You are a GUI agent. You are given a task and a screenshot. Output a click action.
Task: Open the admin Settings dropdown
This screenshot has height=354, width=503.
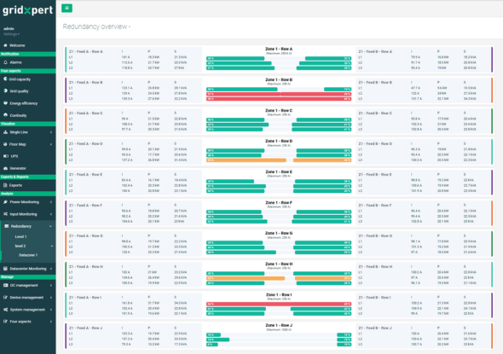pyautogui.click(x=12, y=34)
